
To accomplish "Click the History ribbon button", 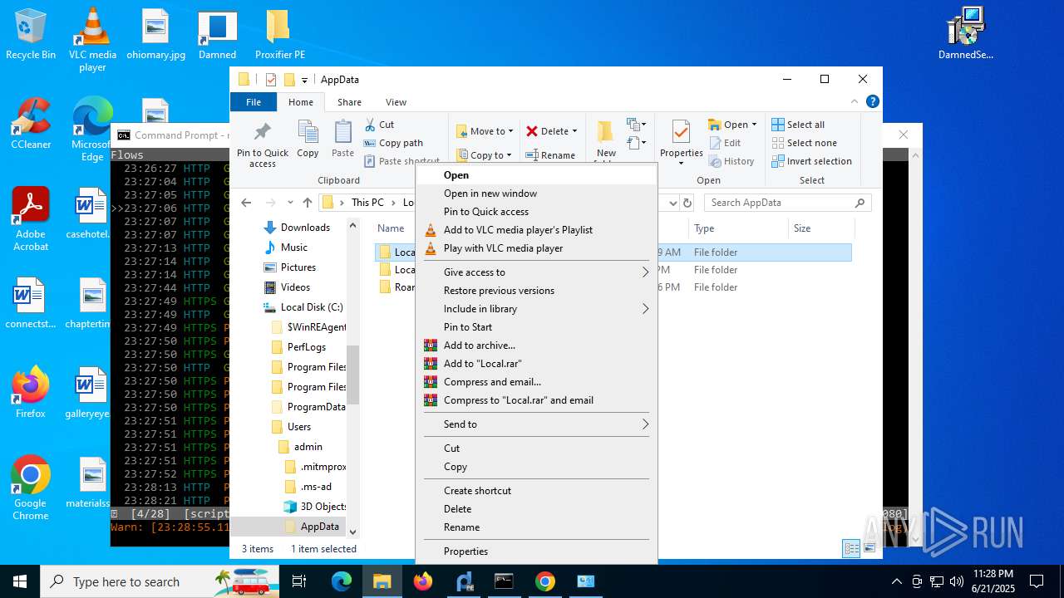I will click(x=731, y=161).
